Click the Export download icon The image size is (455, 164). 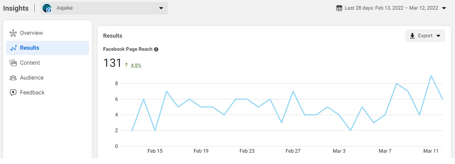click(412, 36)
